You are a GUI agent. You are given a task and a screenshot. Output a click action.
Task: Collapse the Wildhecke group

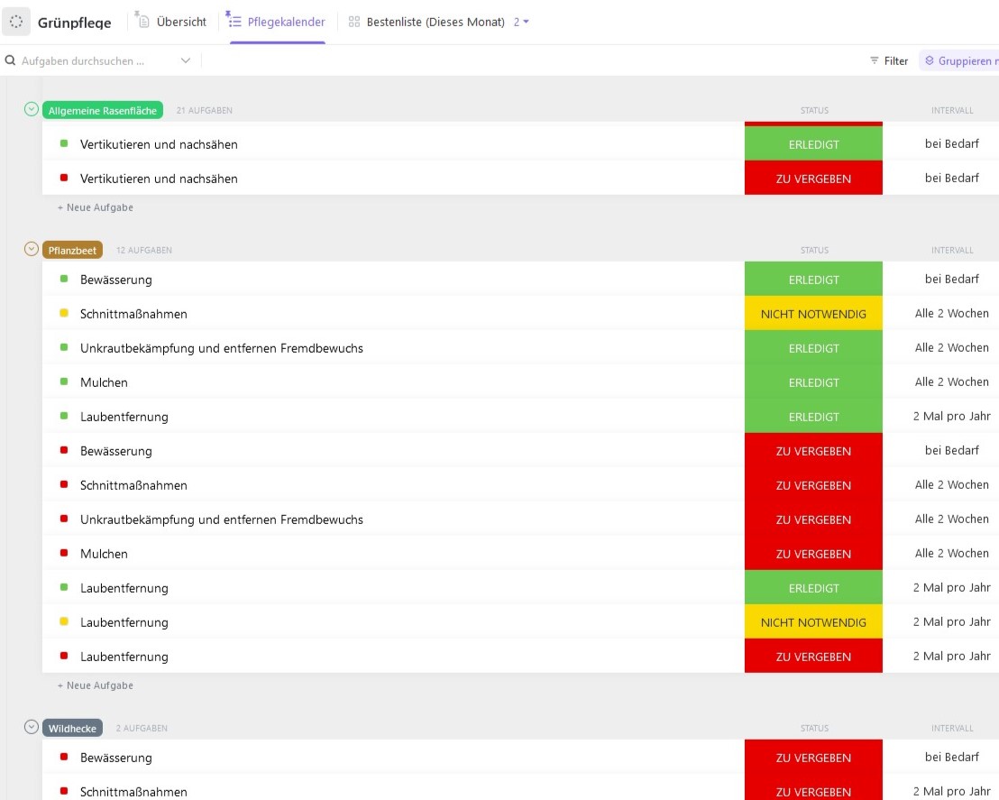click(x=32, y=728)
